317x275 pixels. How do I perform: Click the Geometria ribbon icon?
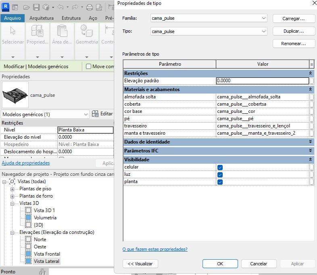[x=87, y=31]
